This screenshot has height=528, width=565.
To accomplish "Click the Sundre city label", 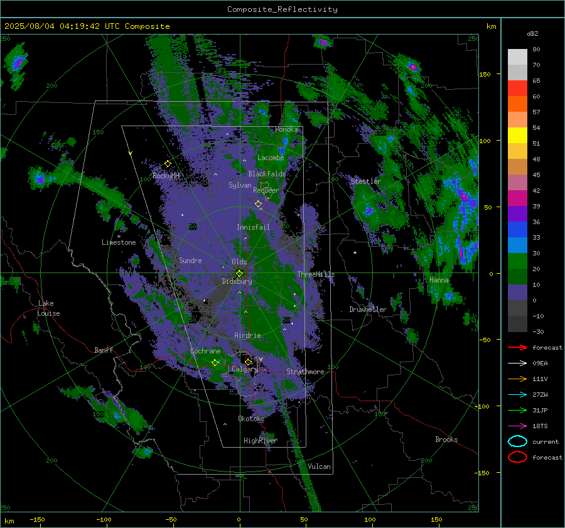I will point(190,261).
